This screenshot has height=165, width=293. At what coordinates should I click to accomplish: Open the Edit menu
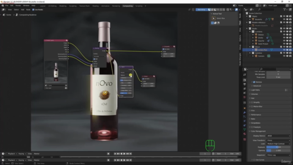(x=12, y=5)
